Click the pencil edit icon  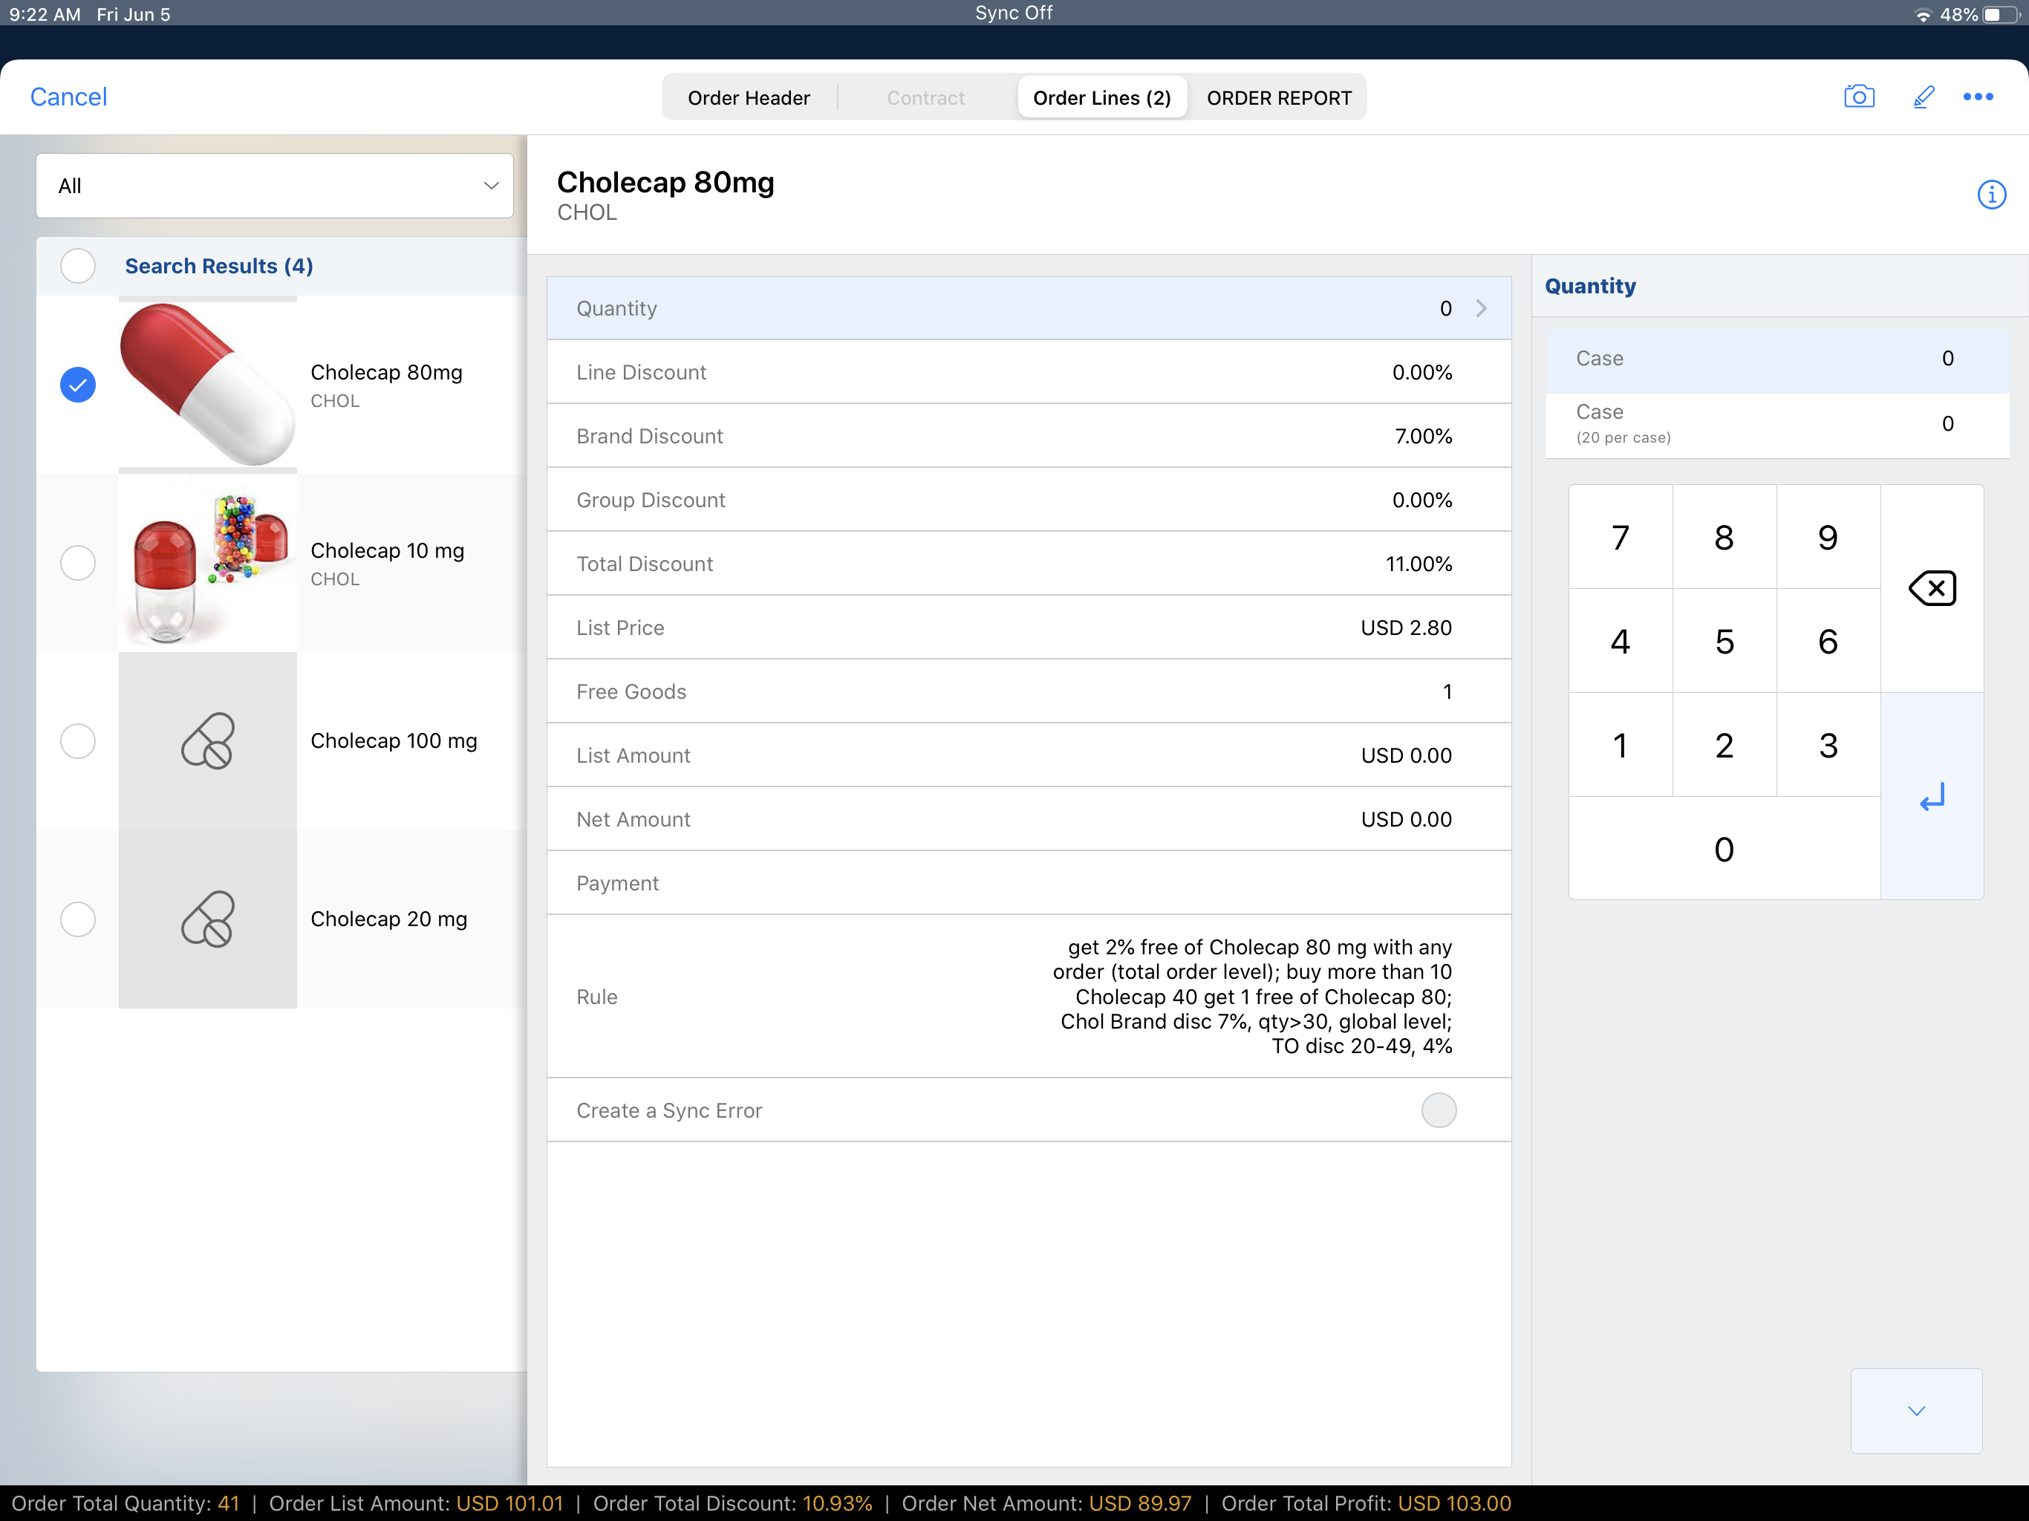click(x=1924, y=97)
